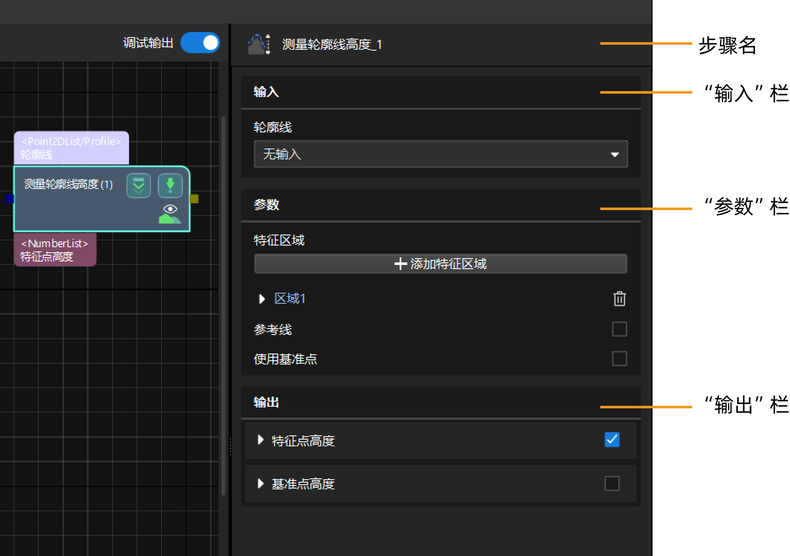Screen dimensions: 790x556
Task: Expand the 特征点高度 output item
Action: [261, 440]
